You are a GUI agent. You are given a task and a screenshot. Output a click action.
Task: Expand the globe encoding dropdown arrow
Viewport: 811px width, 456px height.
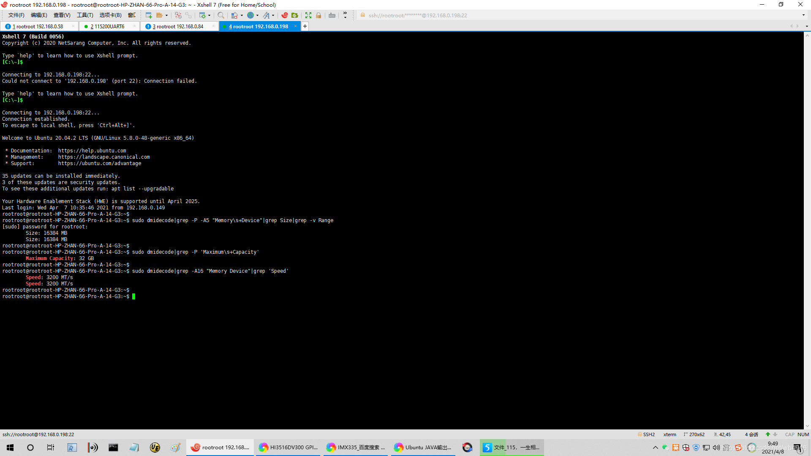(257, 16)
